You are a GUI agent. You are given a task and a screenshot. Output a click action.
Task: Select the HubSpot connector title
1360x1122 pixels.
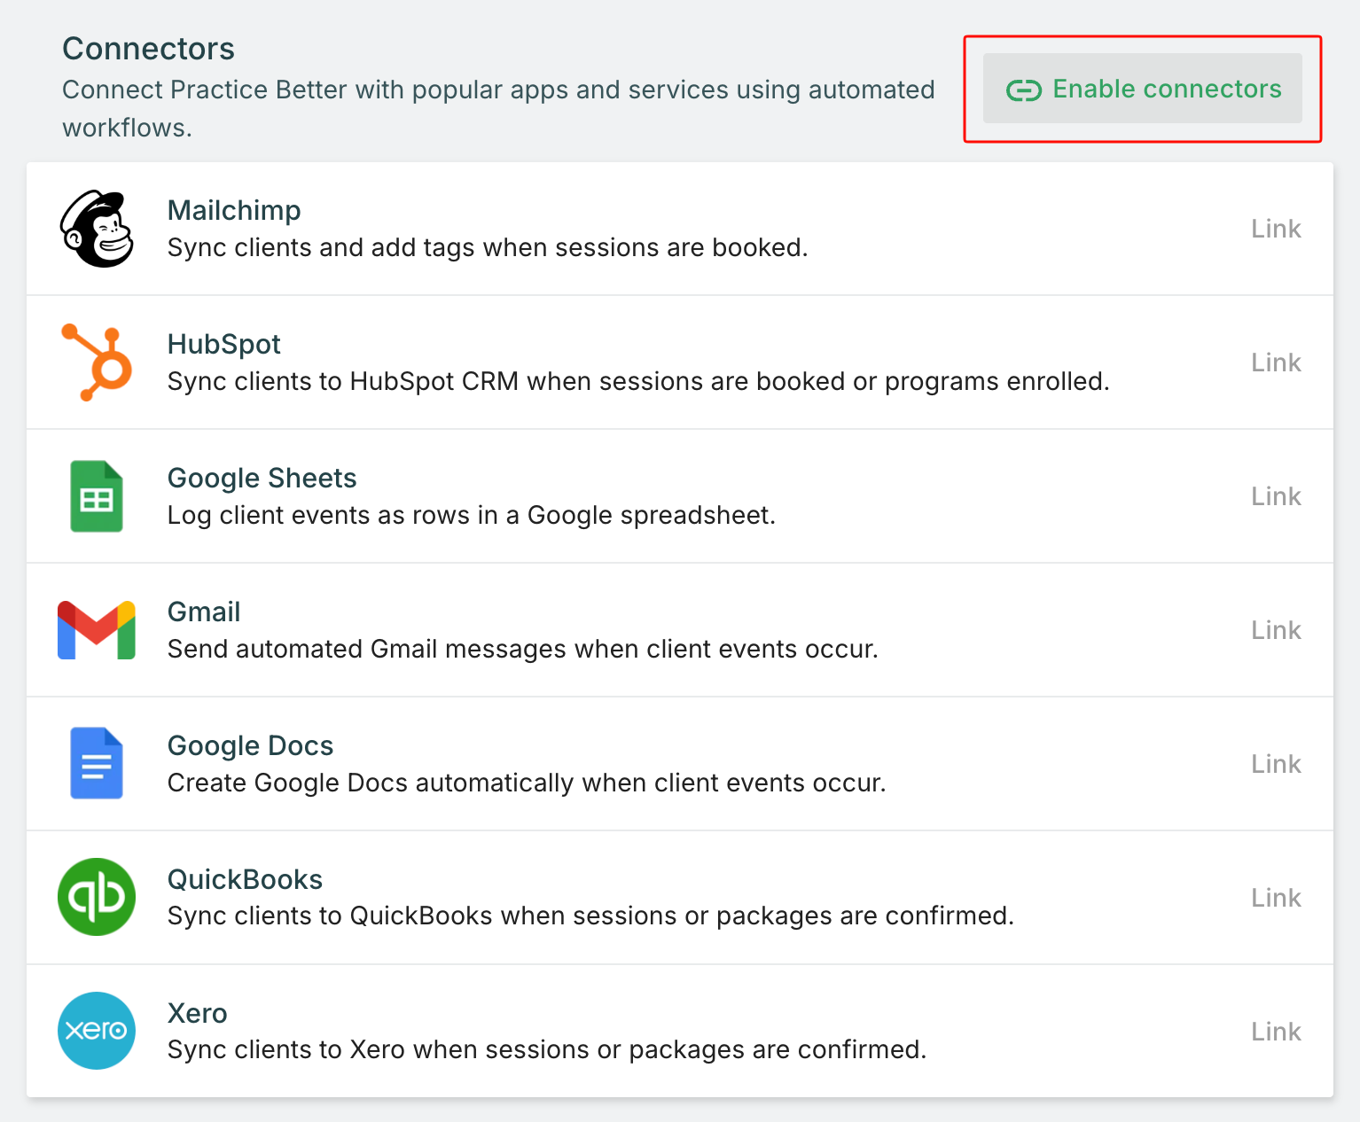tap(223, 344)
